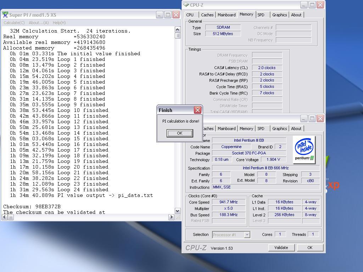Screen dimensions: 363x272
Task: Click the PI value output pi_data.txt line
Action: point(81,195)
